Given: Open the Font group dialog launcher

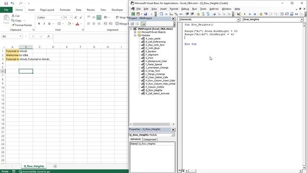Looking at the screenshot, I should [83, 30].
